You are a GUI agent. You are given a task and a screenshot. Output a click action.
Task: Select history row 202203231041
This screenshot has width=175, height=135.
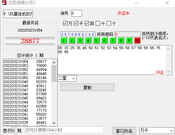27,114
